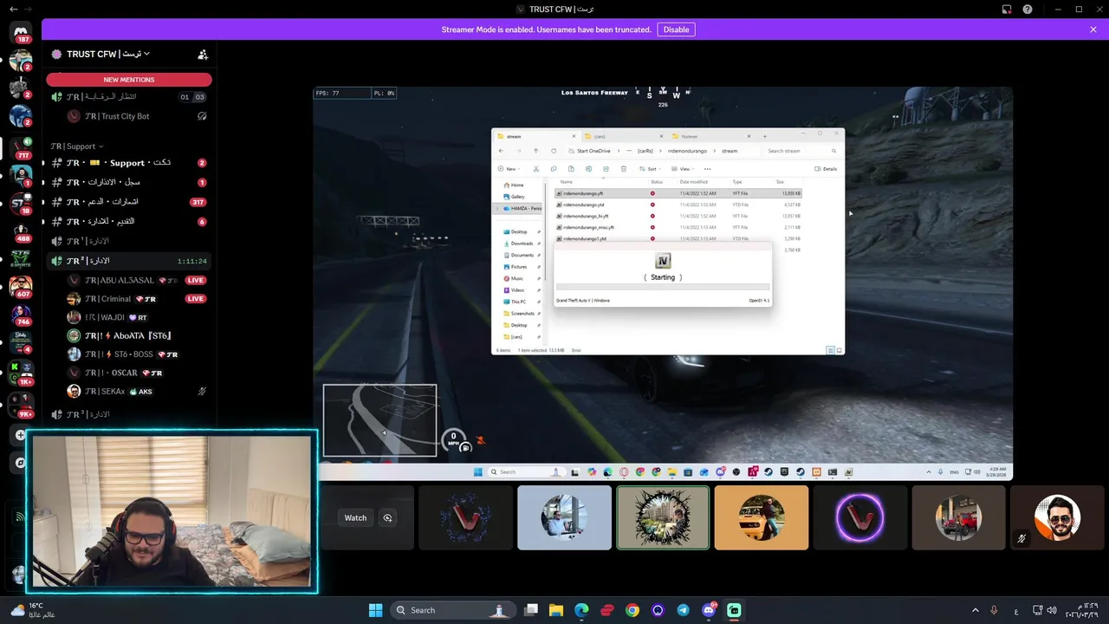Select participant tile with purple ring logo
Image resolution: width=1109 pixels, height=624 pixels.
coord(860,517)
